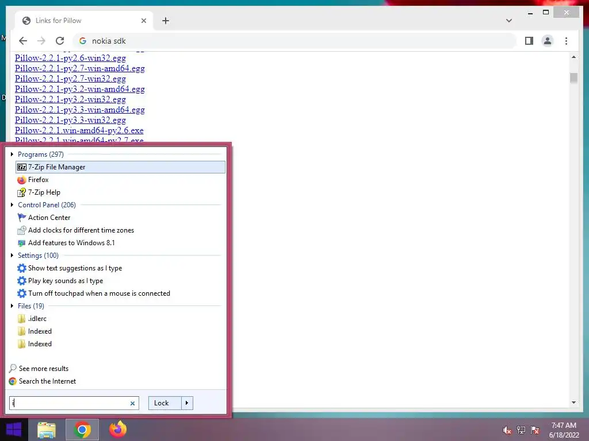Reload the page with the refresh icon
Image resolution: width=589 pixels, height=441 pixels.
click(x=60, y=41)
